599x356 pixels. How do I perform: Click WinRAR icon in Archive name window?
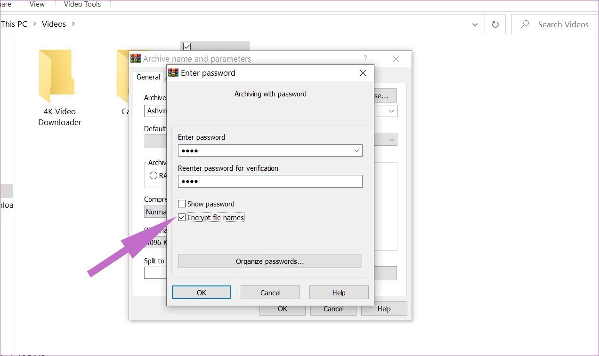point(136,59)
